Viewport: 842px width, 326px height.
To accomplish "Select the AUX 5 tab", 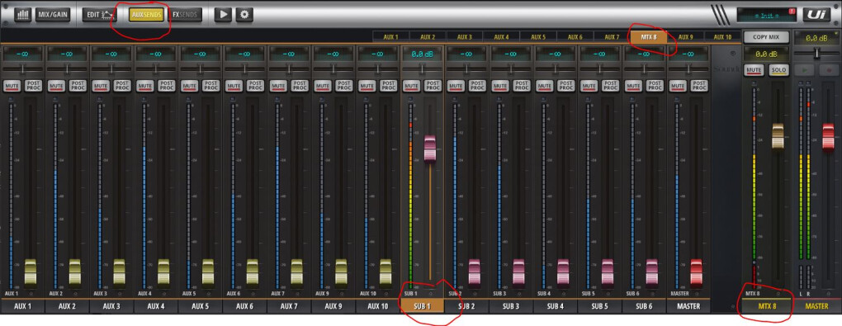I will click(538, 37).
